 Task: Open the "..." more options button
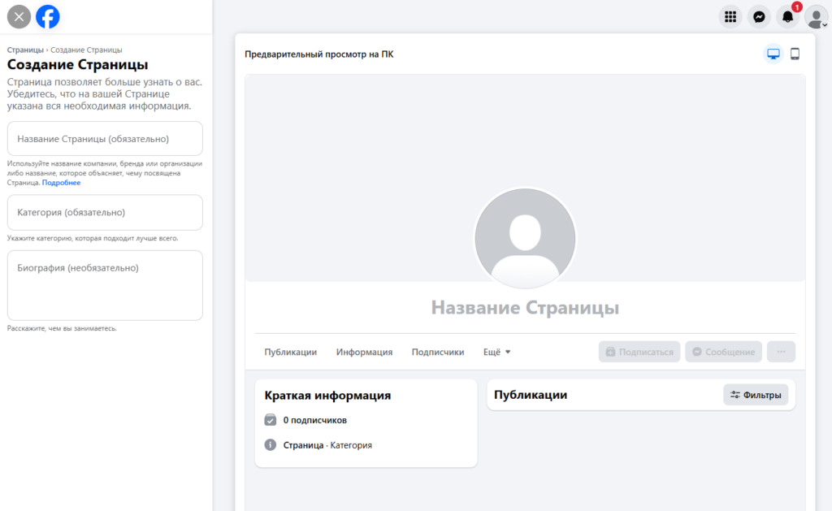780,351
